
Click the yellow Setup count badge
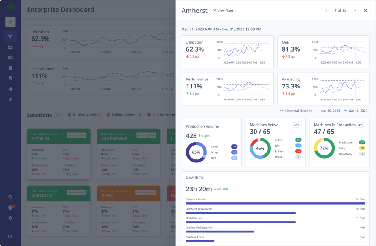(362, 148)
